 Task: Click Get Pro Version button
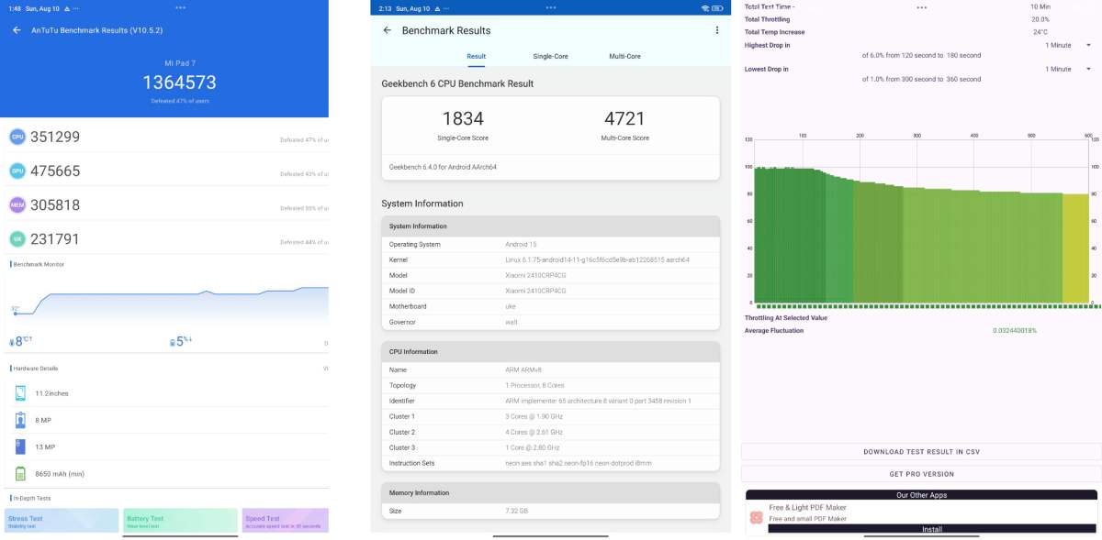coord(921,474)
